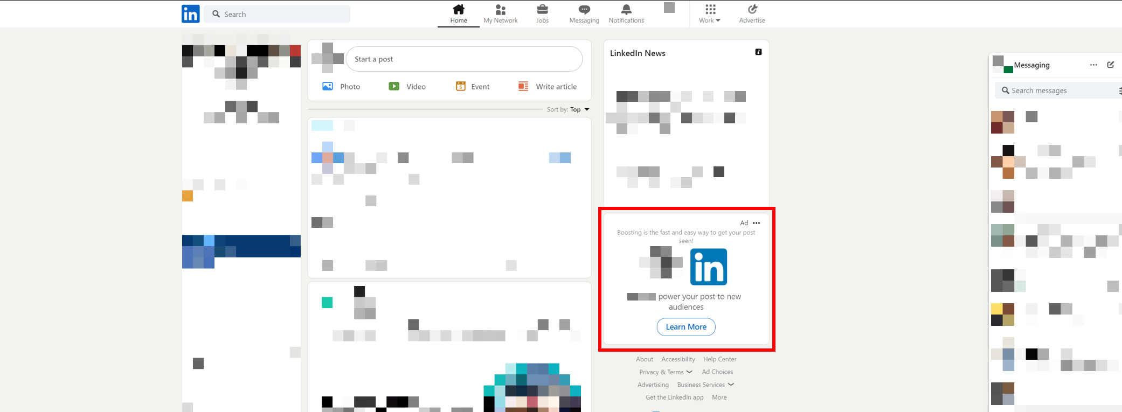This screenshot has width=1122, height=412.
Task: Open Ad Choices link
Action: (717, 372)
